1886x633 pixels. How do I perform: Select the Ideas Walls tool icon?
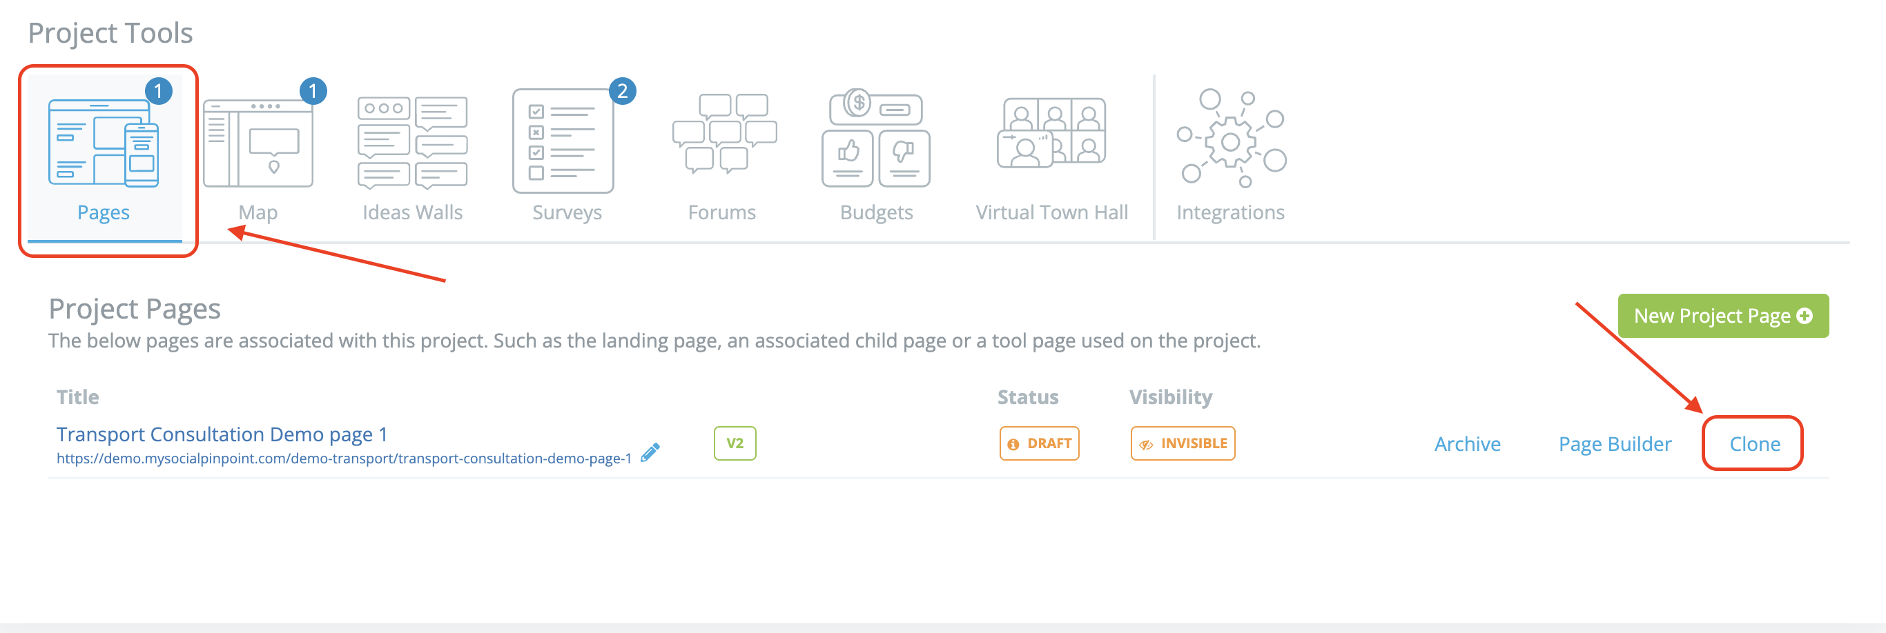412,143
